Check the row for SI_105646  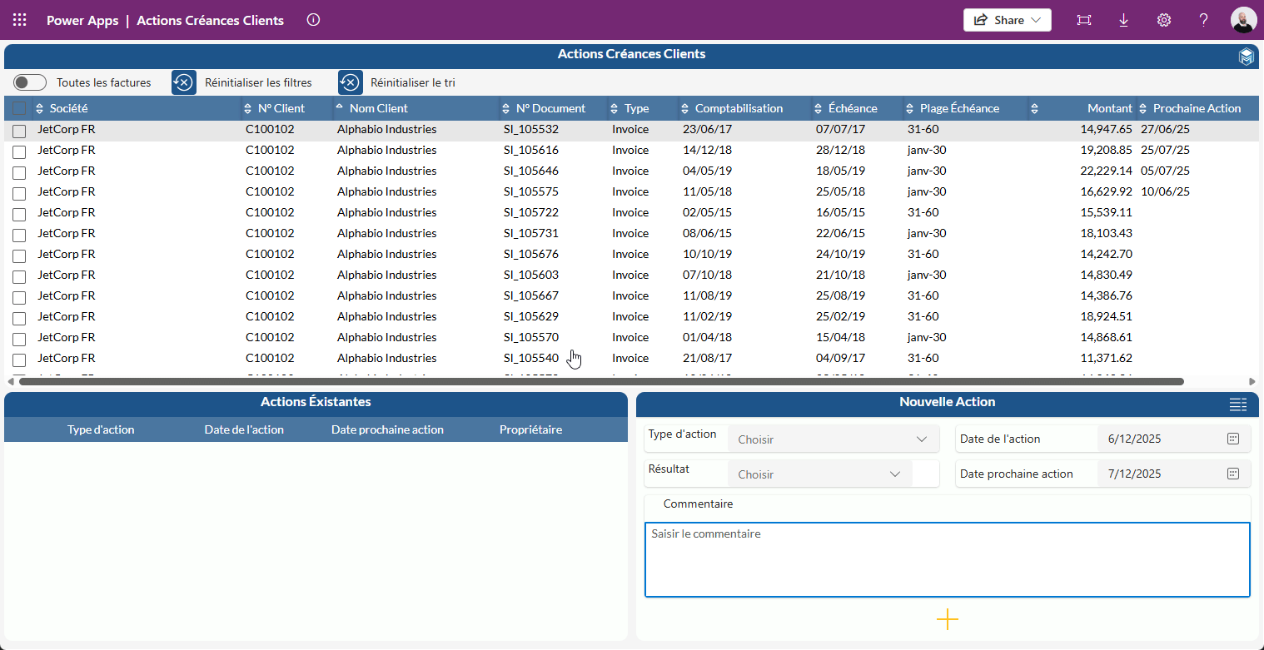pyautogui.click(x=19, y=172)
